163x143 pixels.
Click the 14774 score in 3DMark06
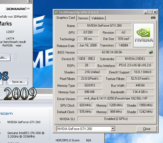click(10, 39)
